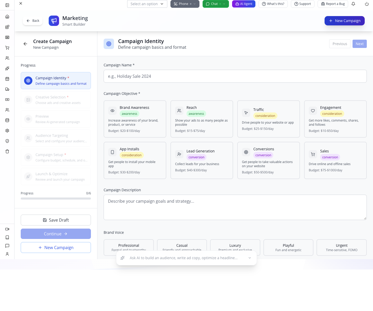Open notifications bell icon
373x311 pixels.
click(353, 4)
